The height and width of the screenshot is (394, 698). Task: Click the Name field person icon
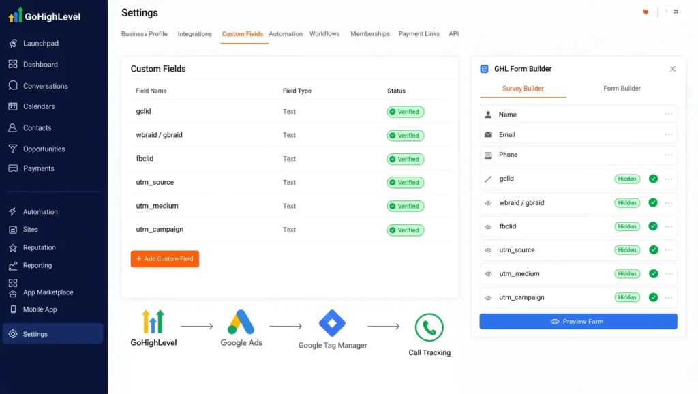click(x=488, y=115)
